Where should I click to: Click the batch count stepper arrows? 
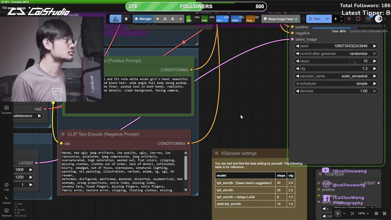click(x=341, y=19)
